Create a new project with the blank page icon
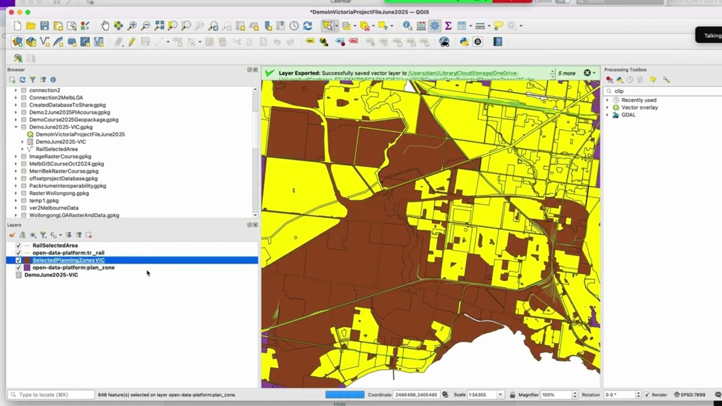 coord(17,26)
